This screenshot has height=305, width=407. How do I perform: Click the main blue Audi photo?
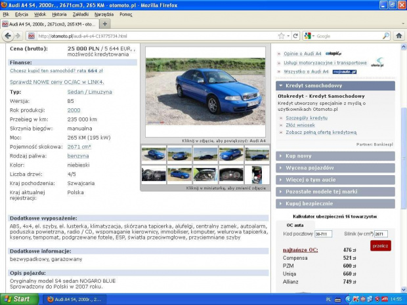[x=205, y=92]
